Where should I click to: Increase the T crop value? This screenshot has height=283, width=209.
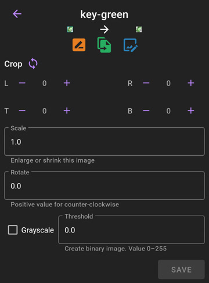[67, 111]
